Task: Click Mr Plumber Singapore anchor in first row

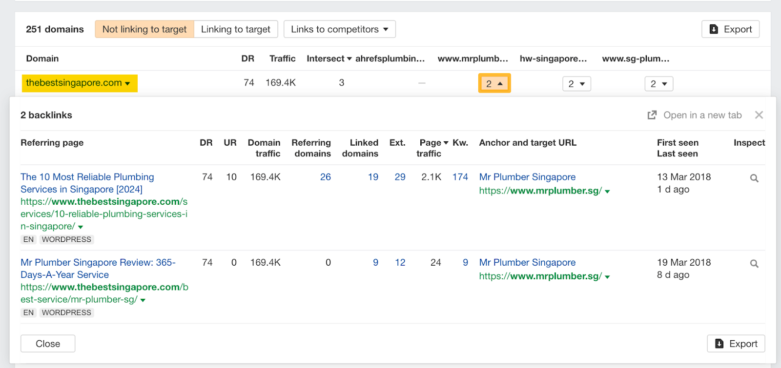Action: [x=527, y=177]
